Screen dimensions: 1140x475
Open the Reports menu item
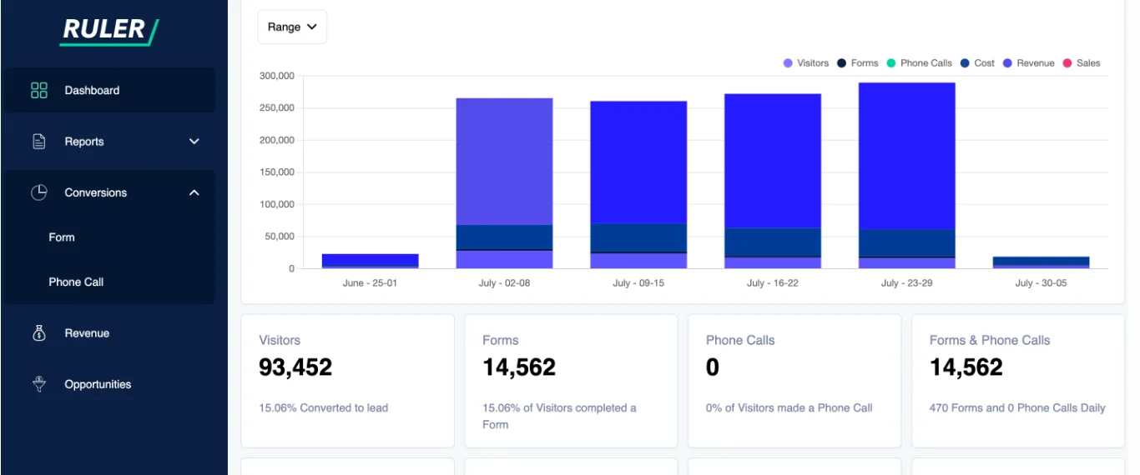[109, 142]
